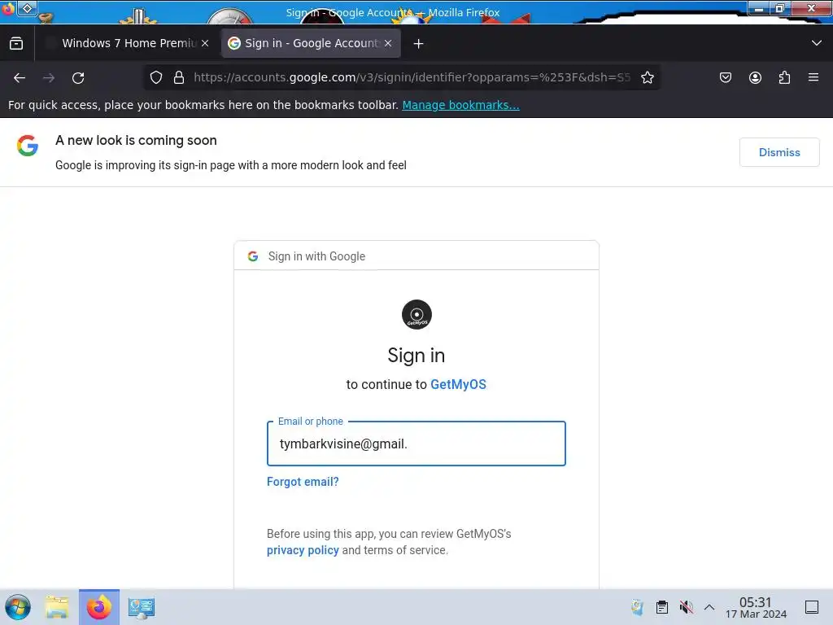
Task: Click the titlebar pin/keep-above icon
Action: tap(28, 8)
